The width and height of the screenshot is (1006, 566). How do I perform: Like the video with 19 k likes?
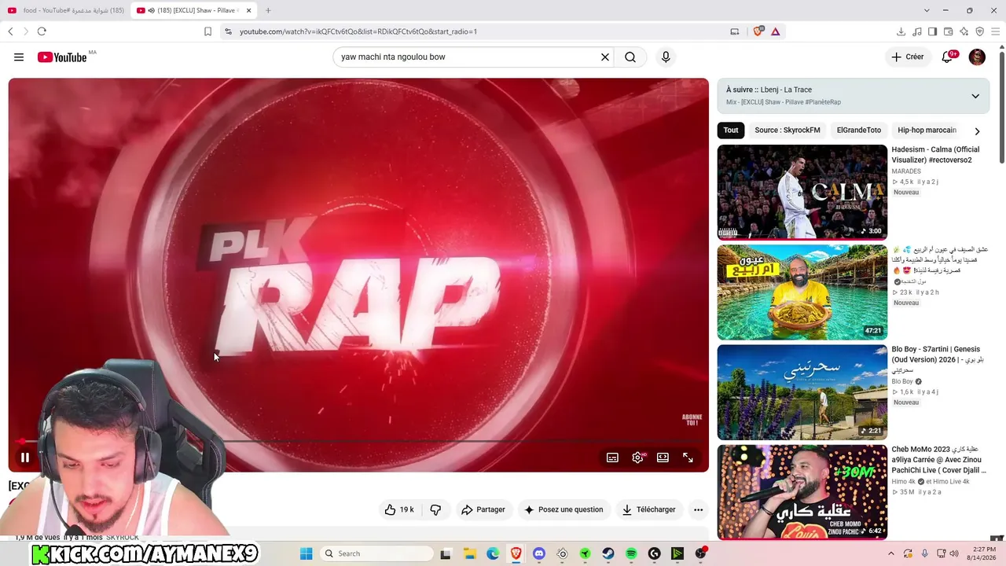(399, 509)
